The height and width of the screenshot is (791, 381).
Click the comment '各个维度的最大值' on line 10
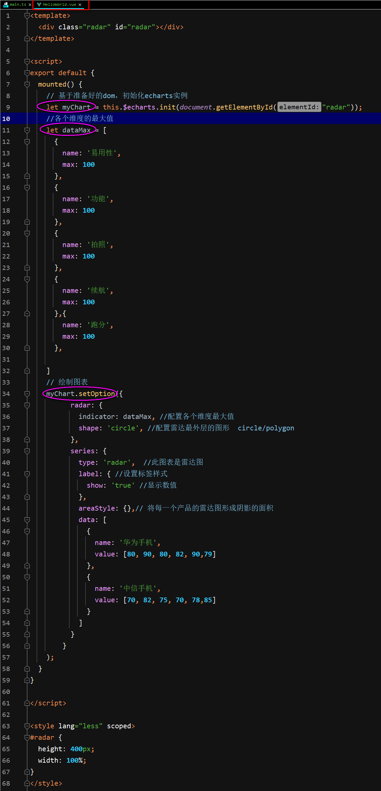tap(84, 119)
